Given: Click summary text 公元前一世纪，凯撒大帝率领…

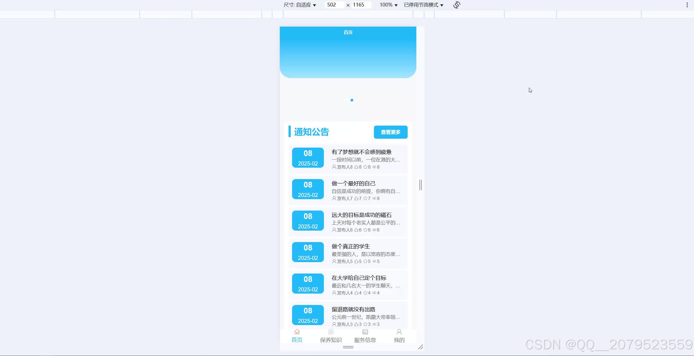Looking at the screenshot, I should (366, 317).
